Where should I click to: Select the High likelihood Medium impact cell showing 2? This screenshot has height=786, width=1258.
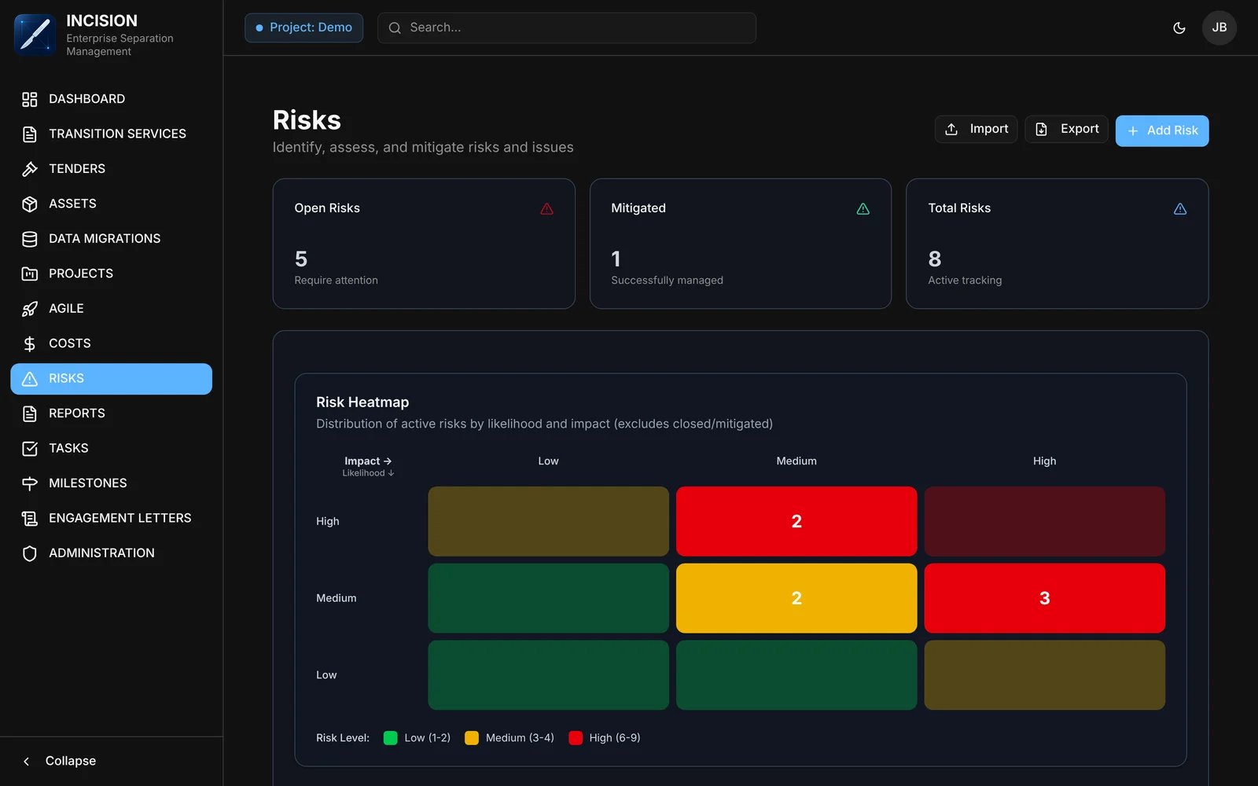(x=796, y=521)
